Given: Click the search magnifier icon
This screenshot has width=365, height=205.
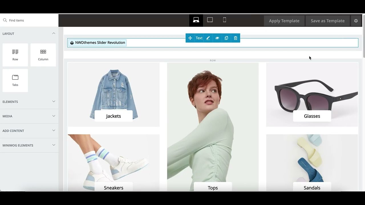Looking at the screenshot, I should [x=5, y=20].
